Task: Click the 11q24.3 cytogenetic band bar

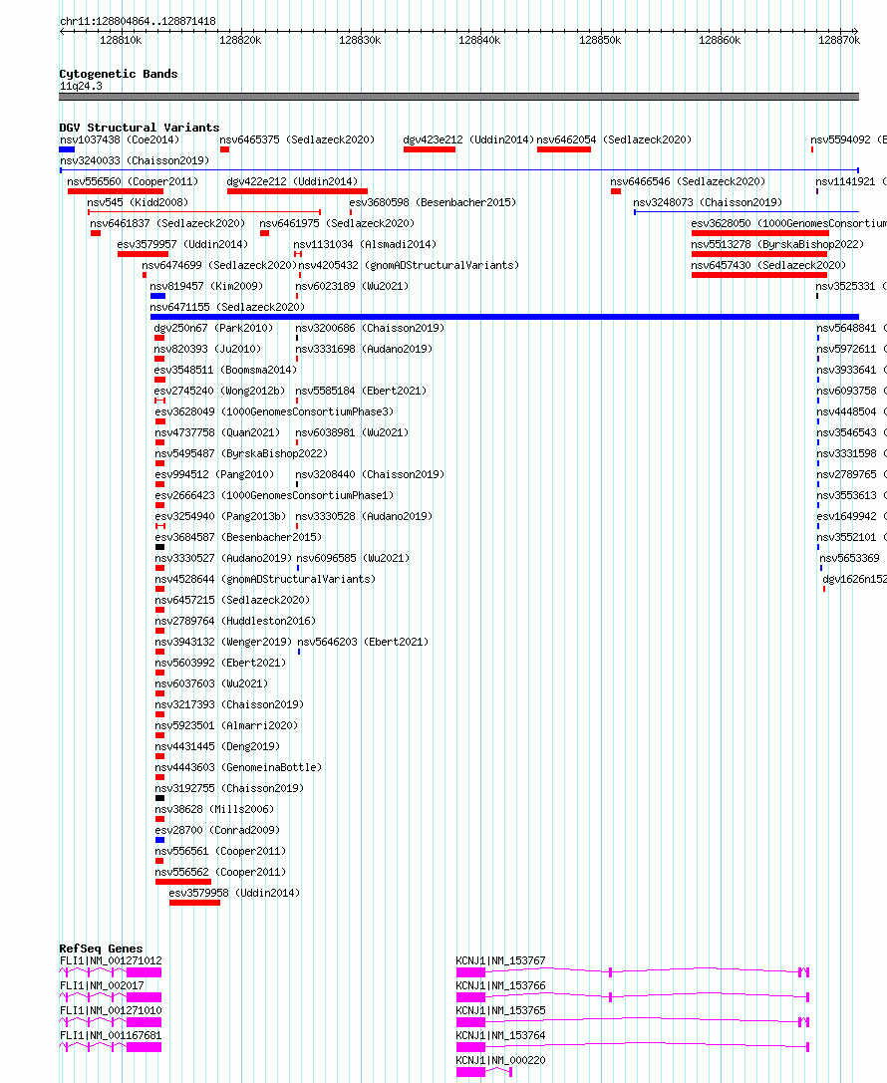Action: point(458,97)
